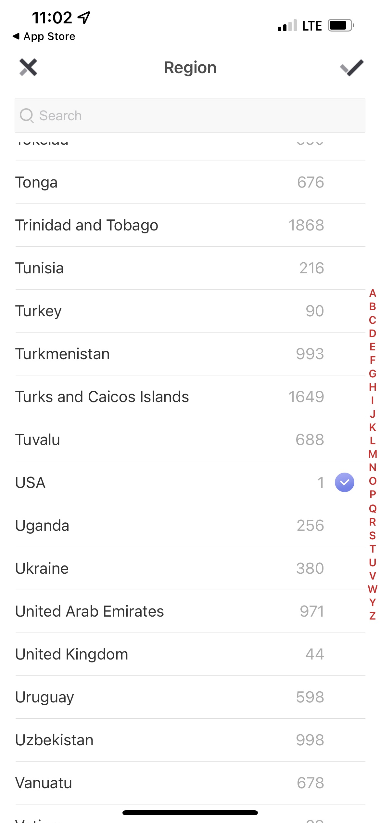This screenshot has height=823, width=380.
Task: Select Tonga with code 676
Action: (190, 182)
